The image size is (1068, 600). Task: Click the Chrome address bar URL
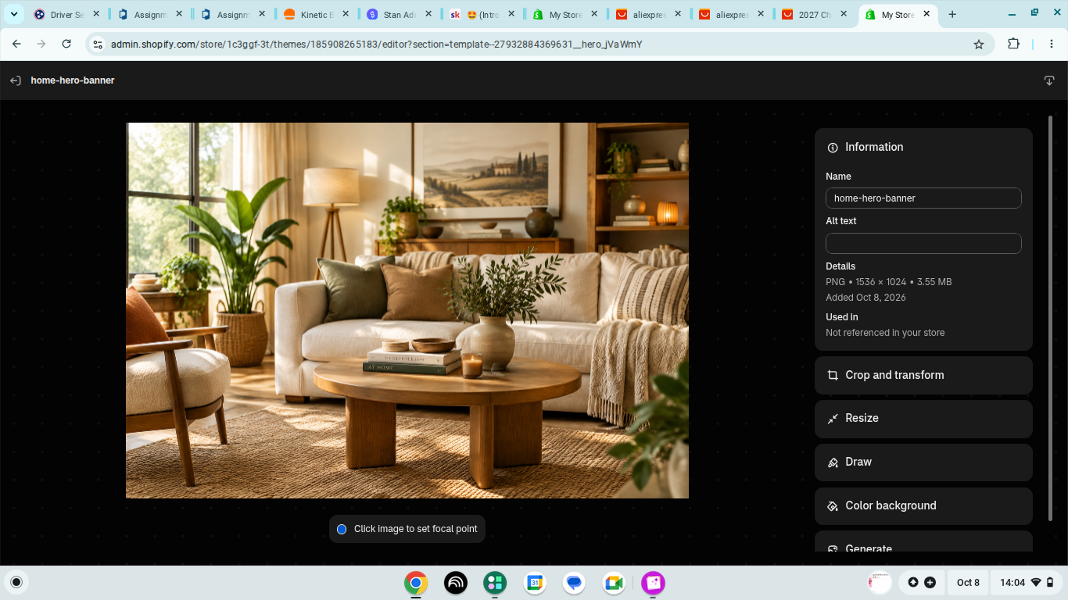point(377,45)
